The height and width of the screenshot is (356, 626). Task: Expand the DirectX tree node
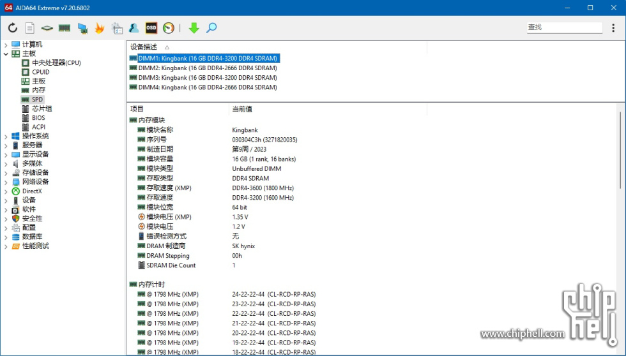tap(6, 191)
